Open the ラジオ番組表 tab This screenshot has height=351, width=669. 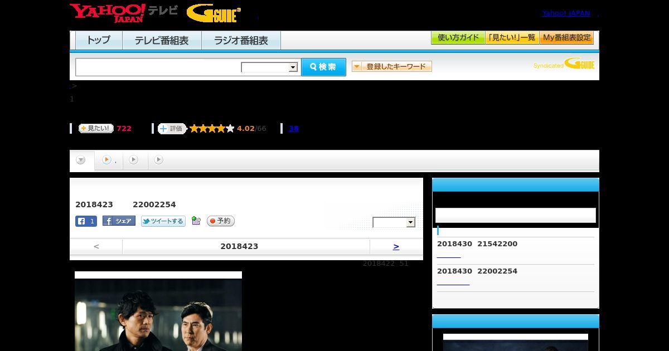coord(241,41)
